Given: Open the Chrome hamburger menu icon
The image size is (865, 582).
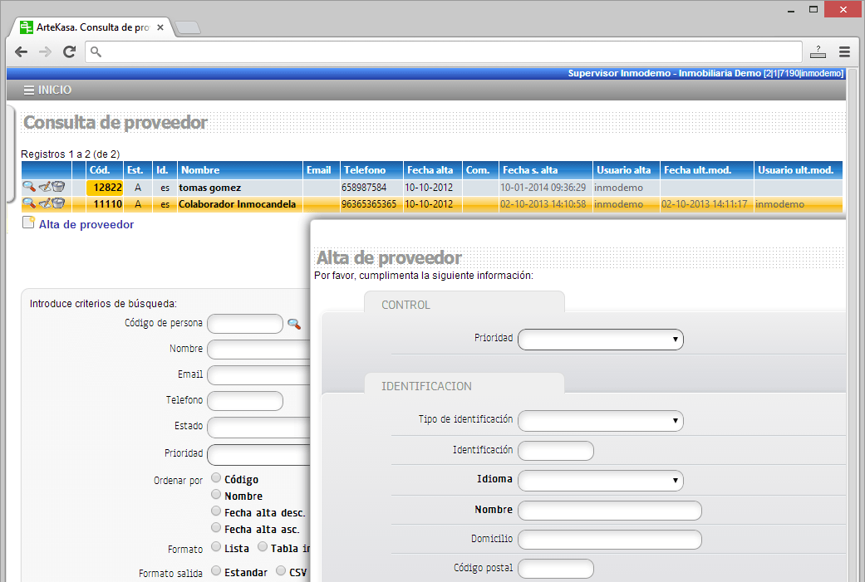Looking at the screenshot, I should click(x=844, y=51).
